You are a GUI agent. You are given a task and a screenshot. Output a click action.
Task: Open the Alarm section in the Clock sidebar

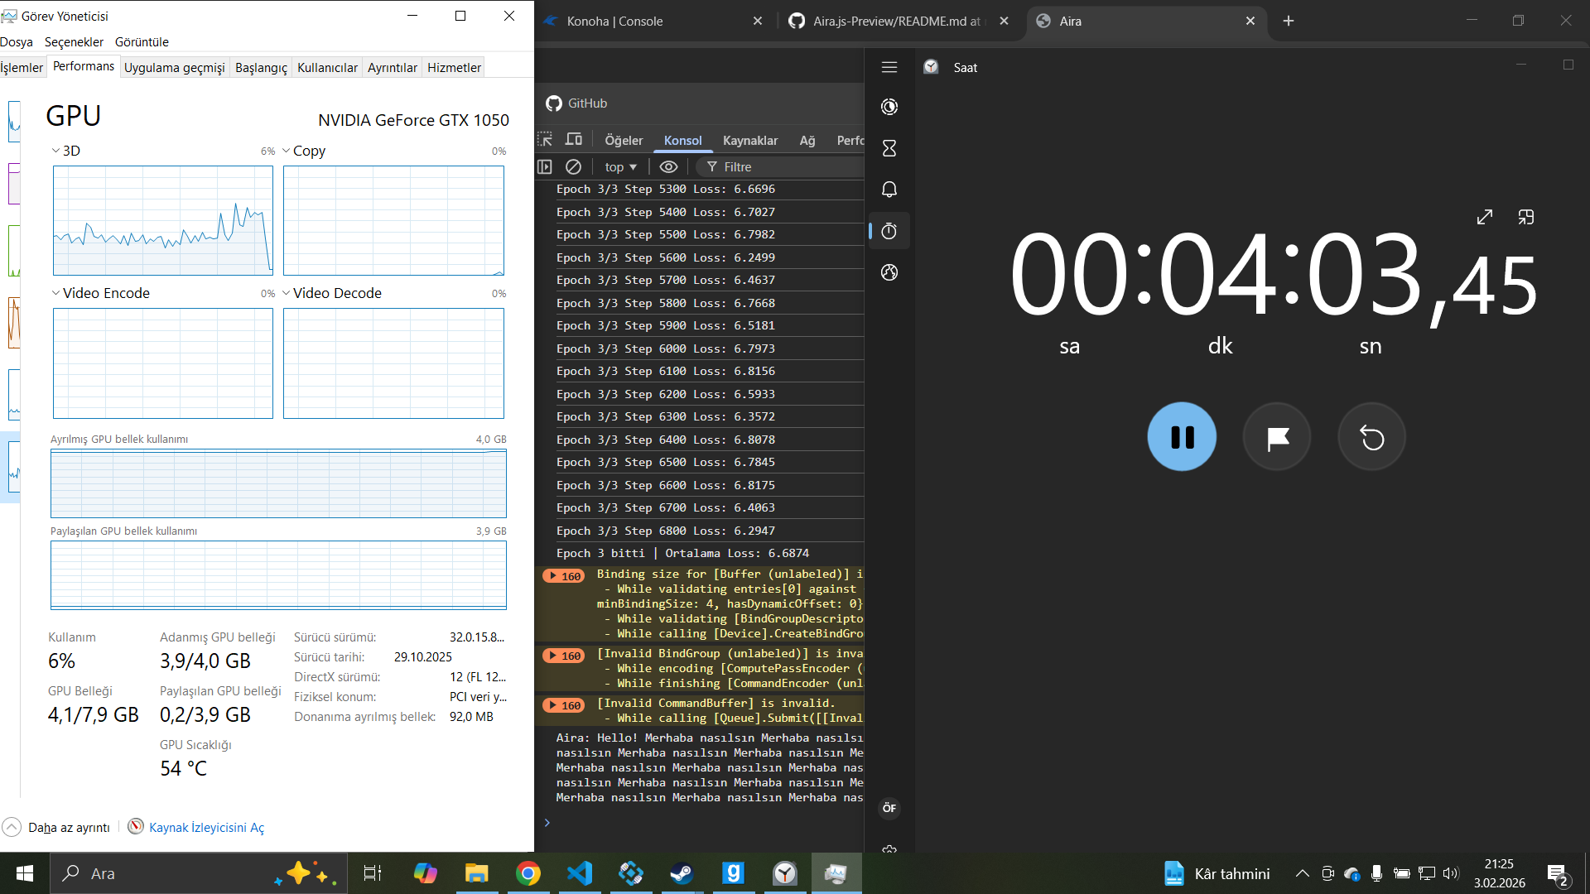click(x=889, y=190)
